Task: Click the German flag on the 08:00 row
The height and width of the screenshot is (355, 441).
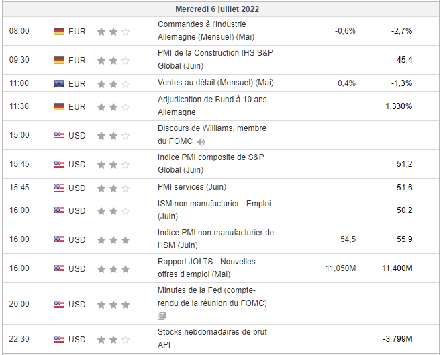Action: 59,31
